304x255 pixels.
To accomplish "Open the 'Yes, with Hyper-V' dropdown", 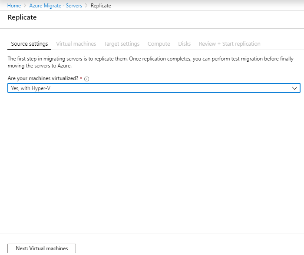I will coord(154,88).
